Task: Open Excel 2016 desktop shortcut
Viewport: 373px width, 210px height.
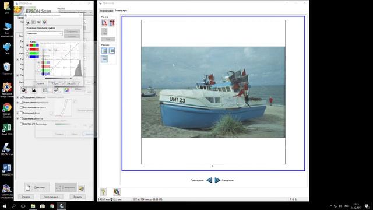Action: point(7,129)
